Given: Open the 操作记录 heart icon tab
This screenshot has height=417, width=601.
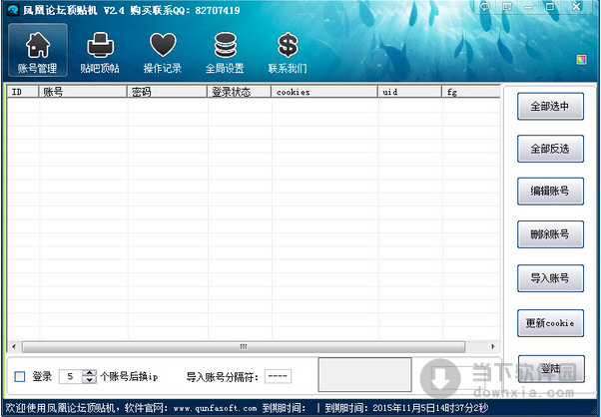Looking at the screenshot, I should [x=163, y=53].
